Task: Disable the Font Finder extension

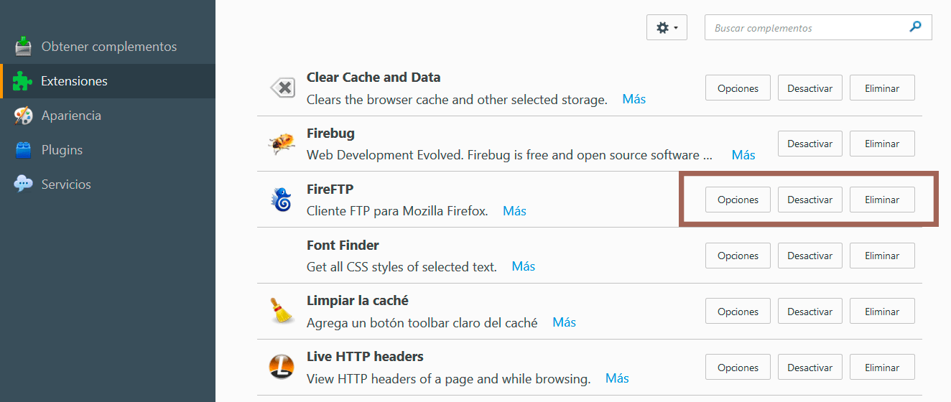Action: coord(809,256)
